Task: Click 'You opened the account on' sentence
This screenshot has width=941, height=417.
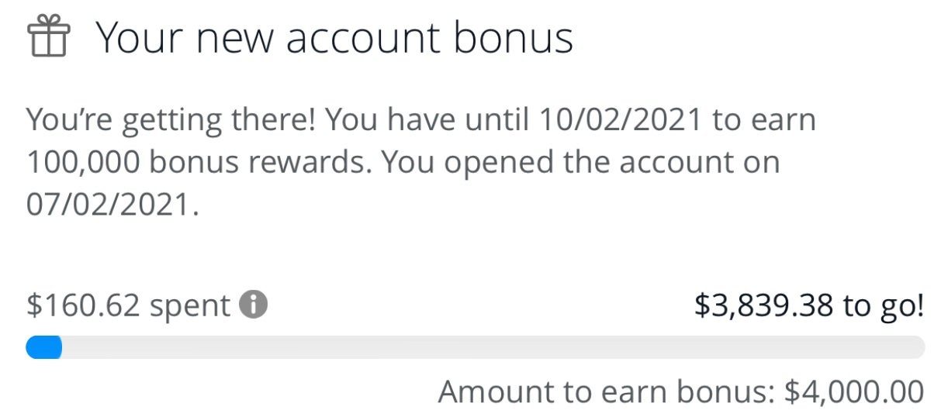Action: pyautogui.click(x=580, y=163)
